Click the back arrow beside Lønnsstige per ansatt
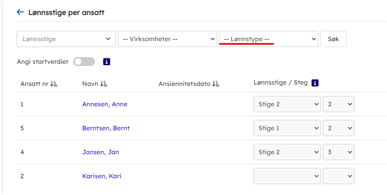This screenshot has height=195, width=387. (x=20, y=12)
